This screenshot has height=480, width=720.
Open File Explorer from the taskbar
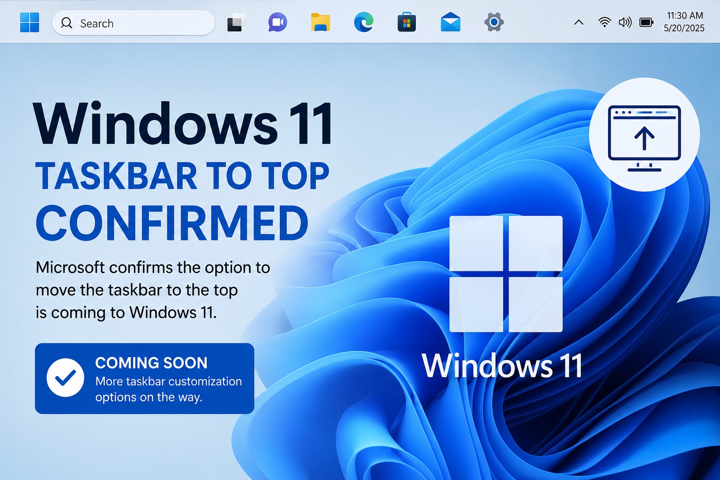tap(321, 22)
